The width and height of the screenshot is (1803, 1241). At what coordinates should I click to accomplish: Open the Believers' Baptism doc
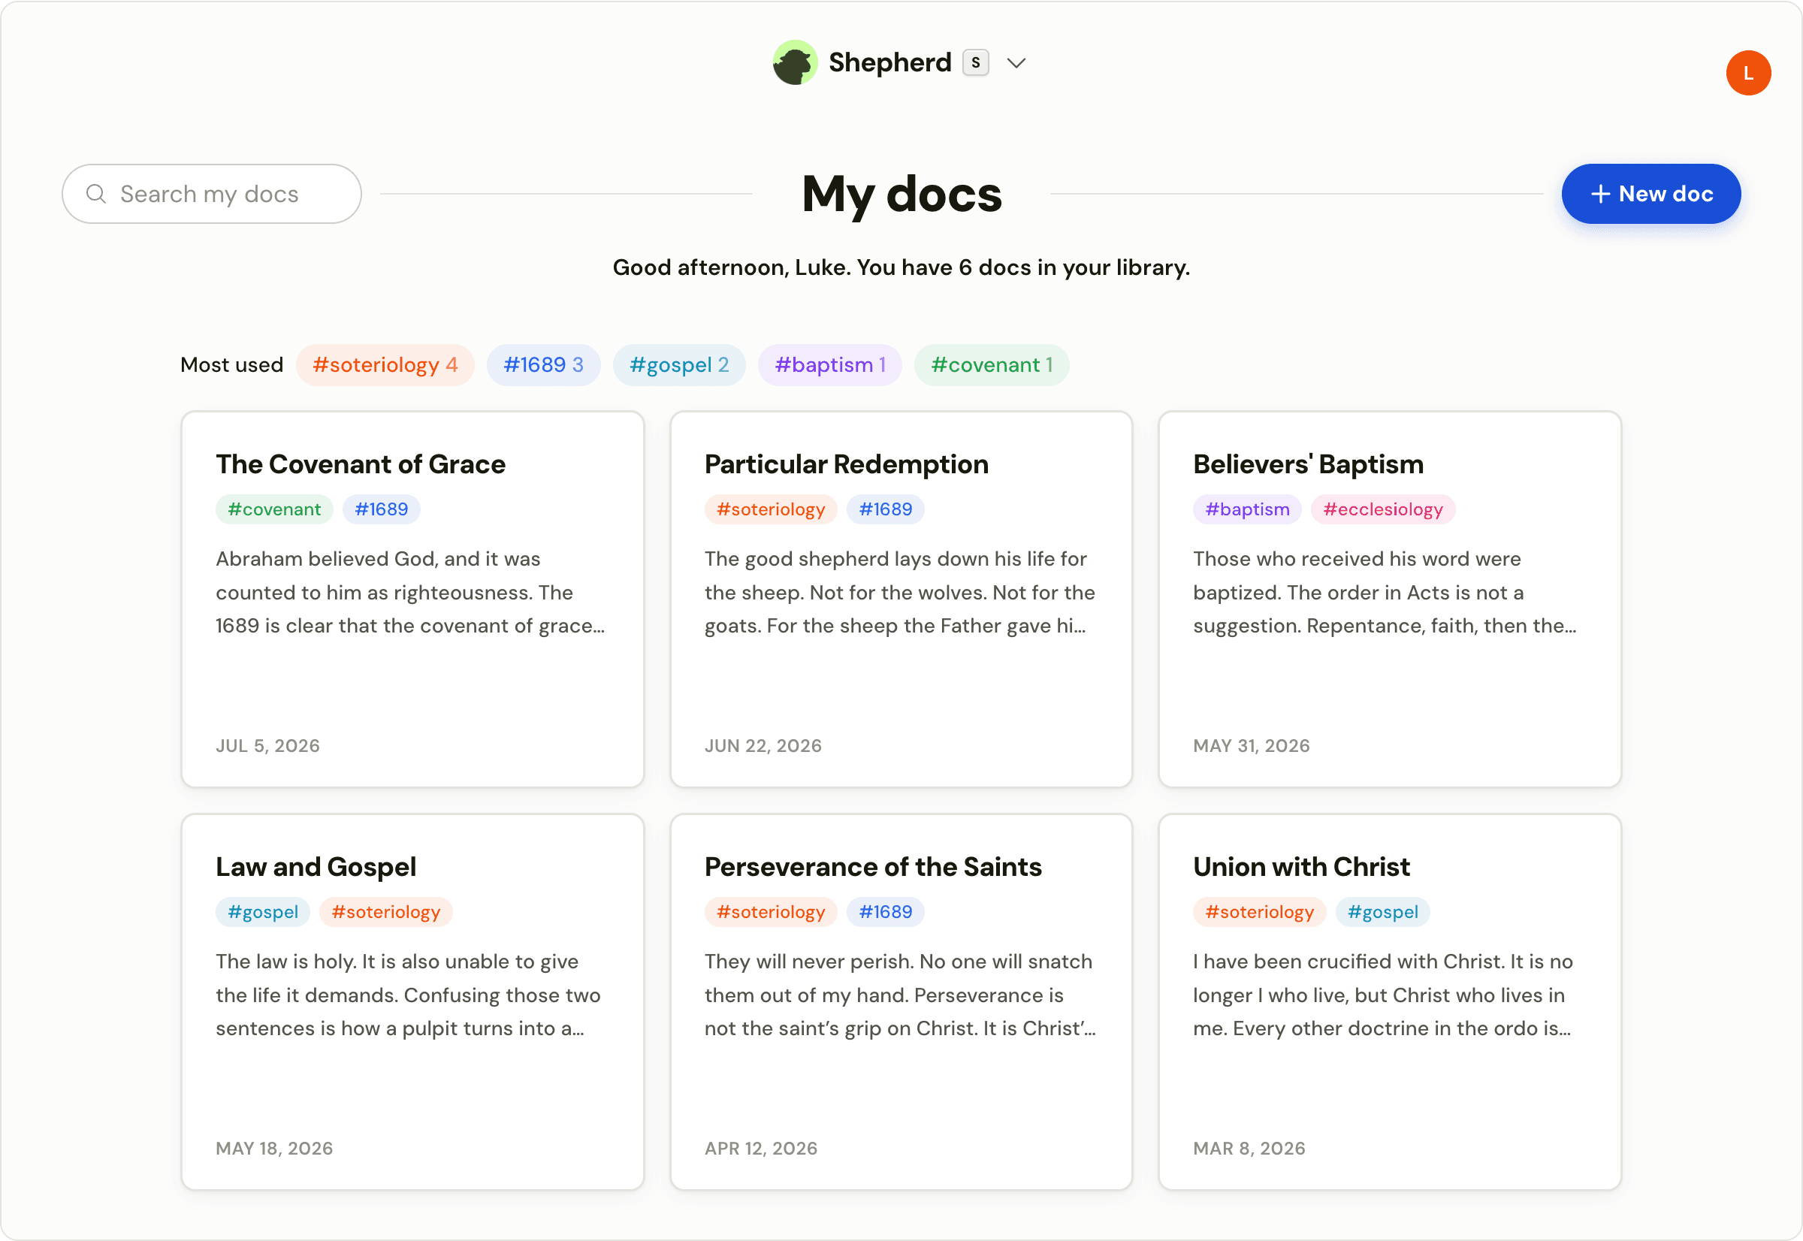[x=1389, y=599]
